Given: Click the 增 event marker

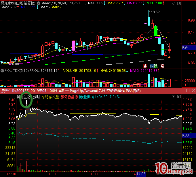Looking at the screenshot, I should tap(162, 66).
